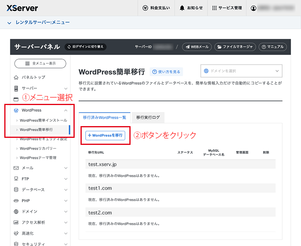
Task: Click 削除 column header
Action: coord(266,152)
